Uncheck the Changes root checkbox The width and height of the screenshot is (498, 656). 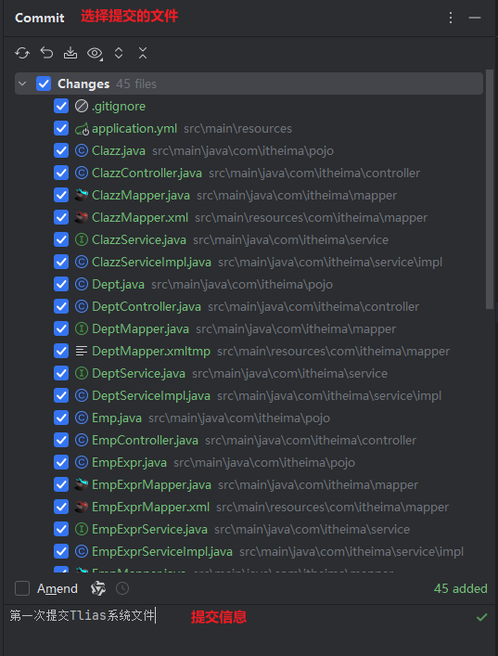44,84
